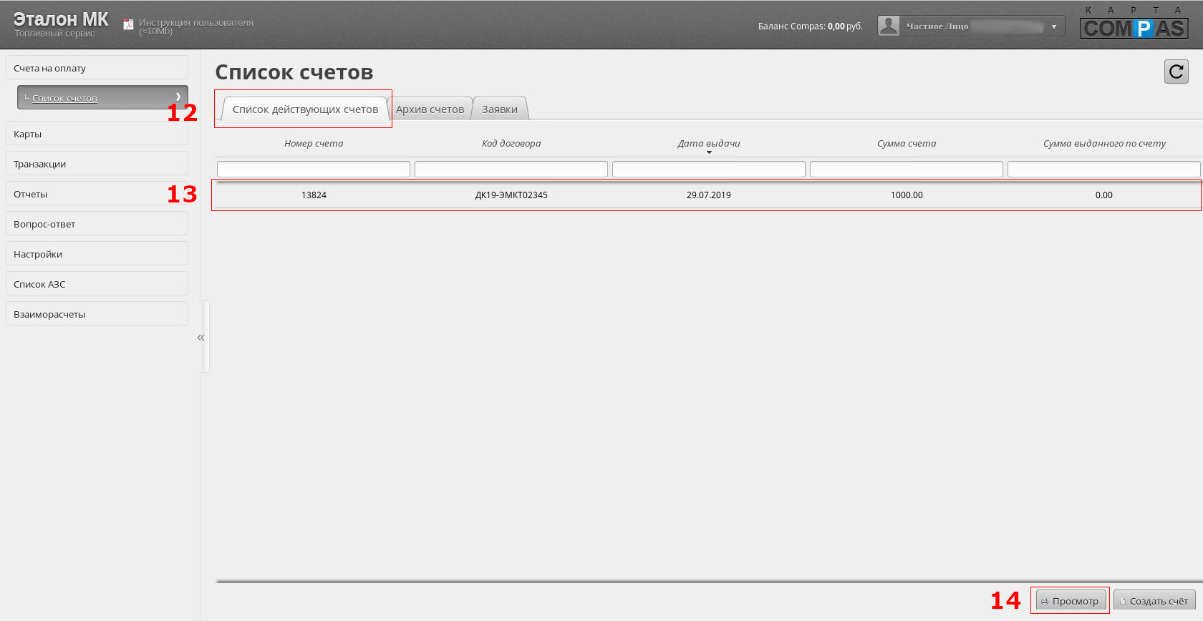This screenshot has width=1203, height=621.
Task: Open the PDF user manual icon
Action: click(x=128, y=25)
